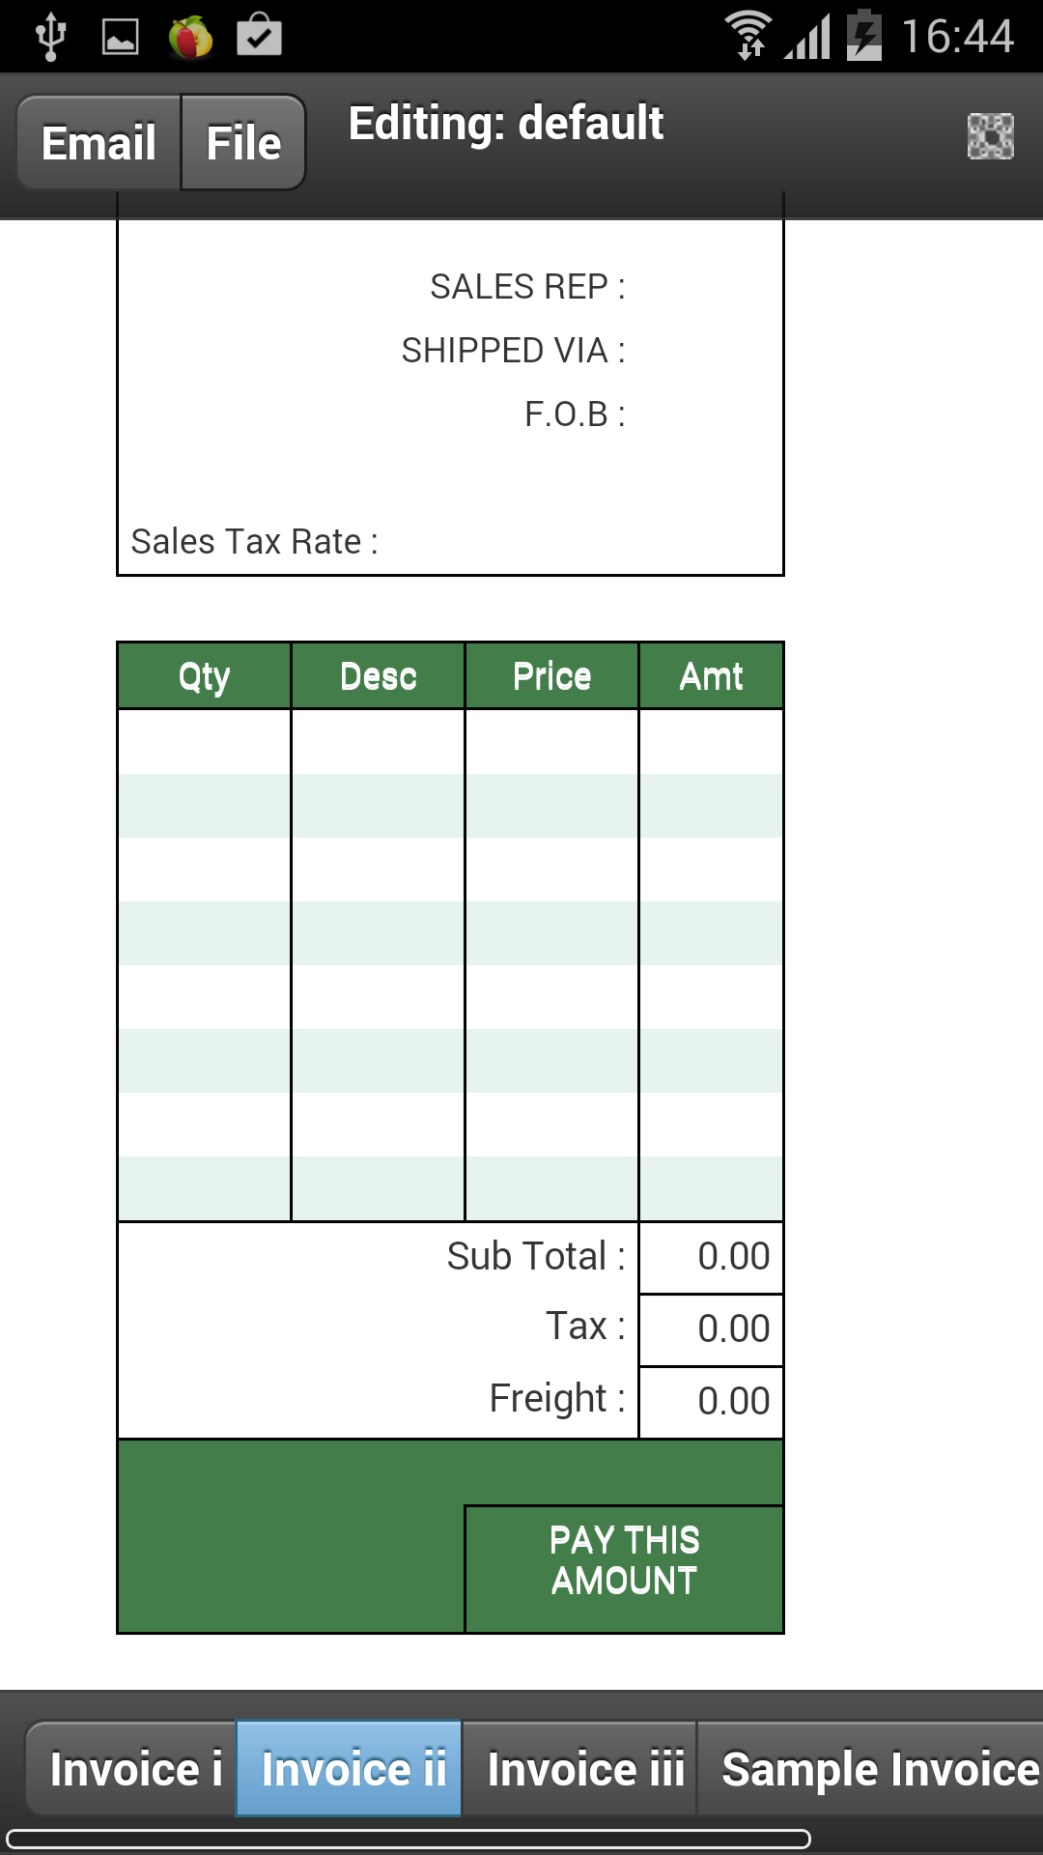
Task: Tap the battery charging icon
Action: point(864,35)
